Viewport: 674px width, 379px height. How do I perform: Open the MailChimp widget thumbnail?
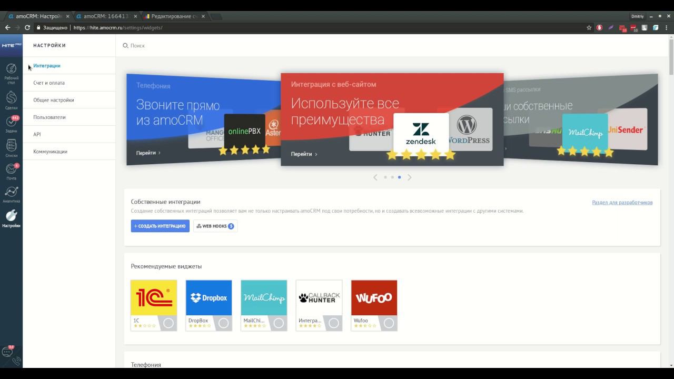(264, 298)
